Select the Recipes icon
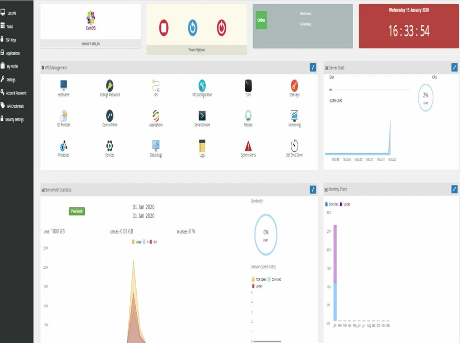 click(248, 114)
